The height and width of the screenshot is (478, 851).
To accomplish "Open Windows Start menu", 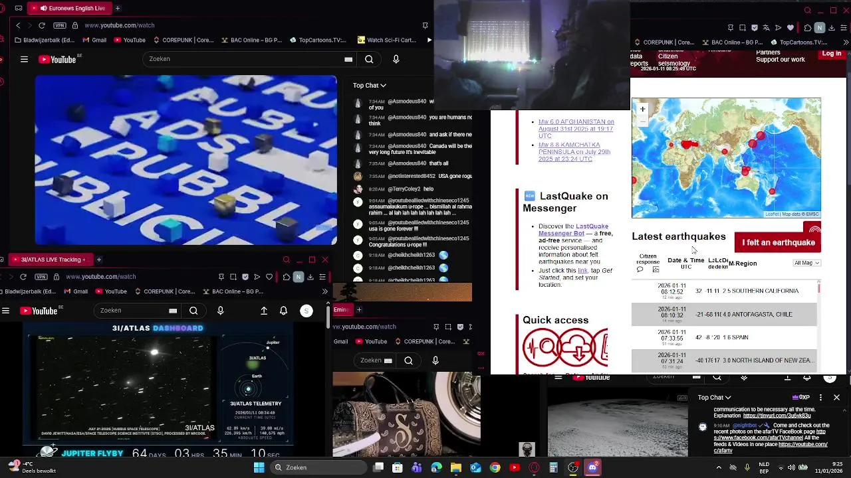I will [x=259, y=467].
